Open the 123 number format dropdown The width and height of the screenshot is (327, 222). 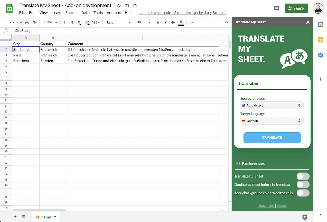[x=96, y=22]
